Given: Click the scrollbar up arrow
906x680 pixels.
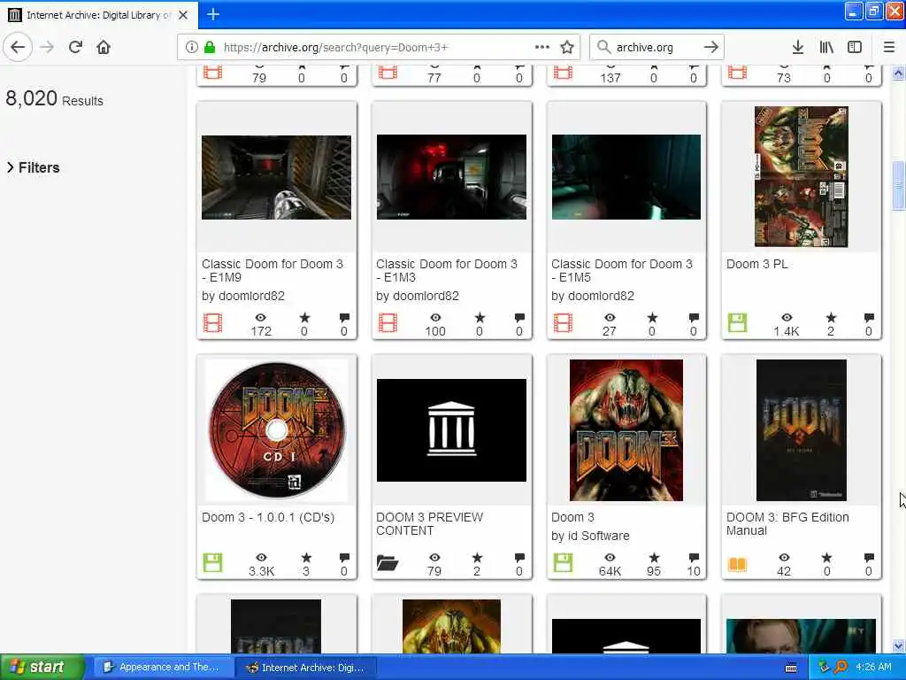Looking at the screenshot, I should (899, 73).
